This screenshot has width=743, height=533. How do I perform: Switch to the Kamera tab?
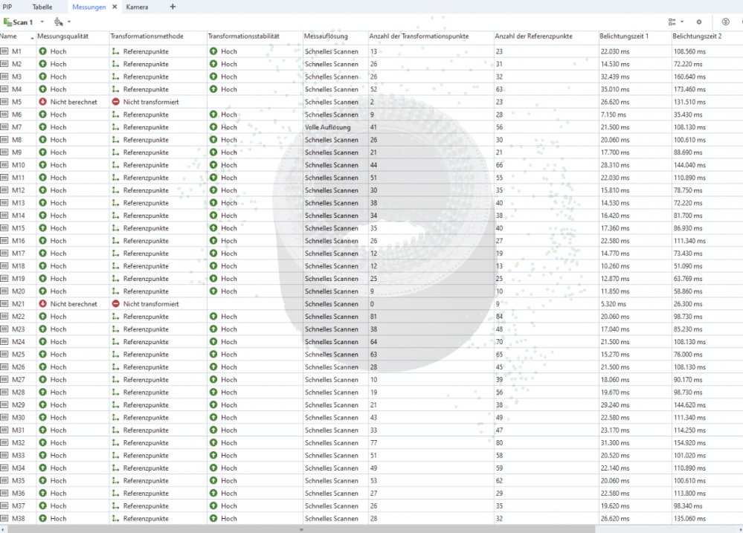[x=137, y=7]
